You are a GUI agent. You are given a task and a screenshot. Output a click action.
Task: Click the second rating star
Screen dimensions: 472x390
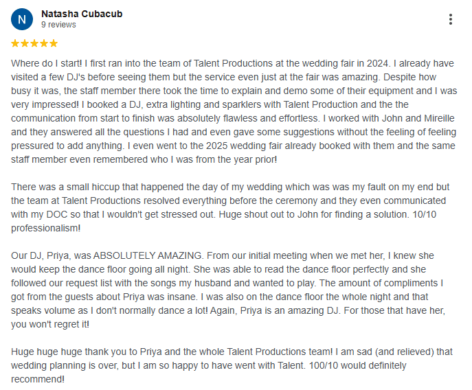point(25,43)
